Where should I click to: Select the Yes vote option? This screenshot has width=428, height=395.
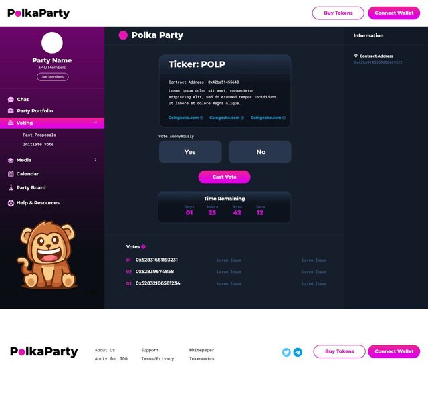tap(190, 152)
